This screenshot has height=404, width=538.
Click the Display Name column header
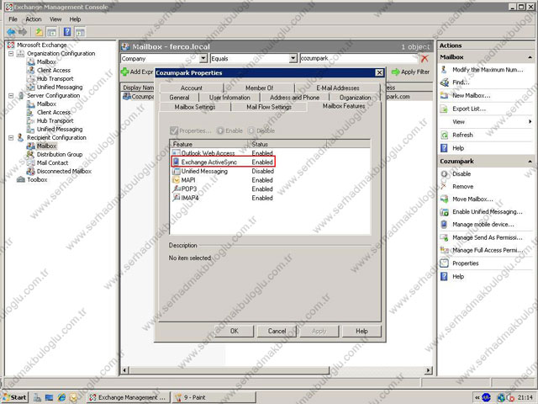[x=138, y=88]
